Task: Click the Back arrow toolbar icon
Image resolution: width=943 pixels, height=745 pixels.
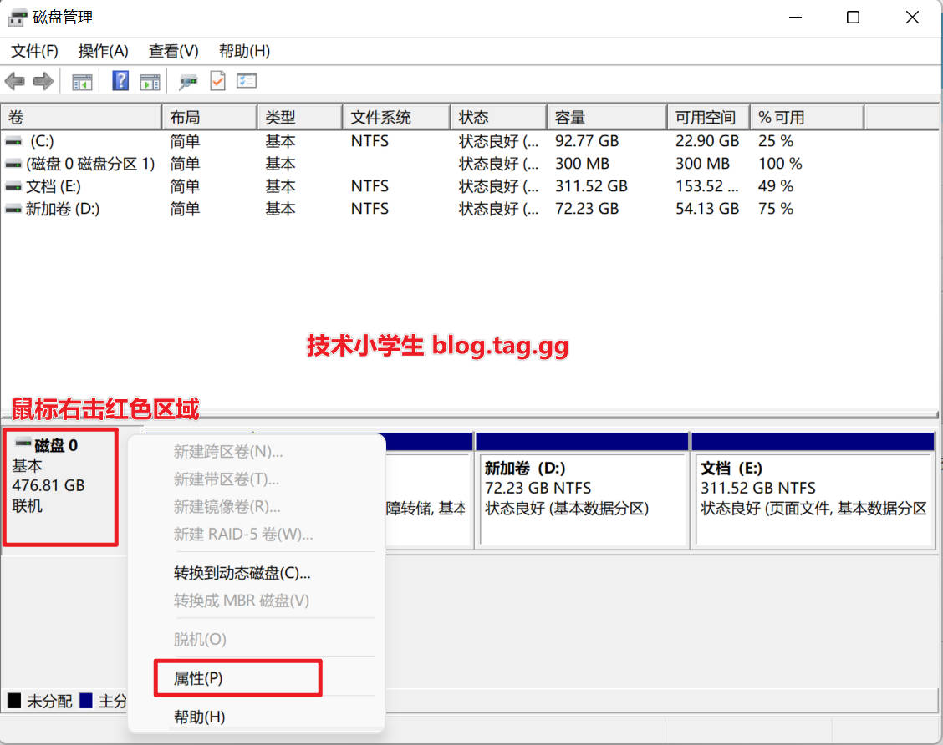Action: click(15, 81)
